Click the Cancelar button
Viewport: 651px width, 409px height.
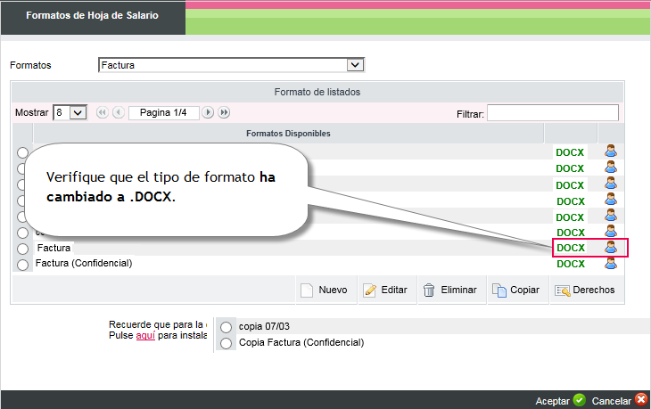coord(620,401)
